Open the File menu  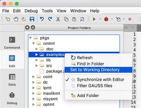coord(6,11)
